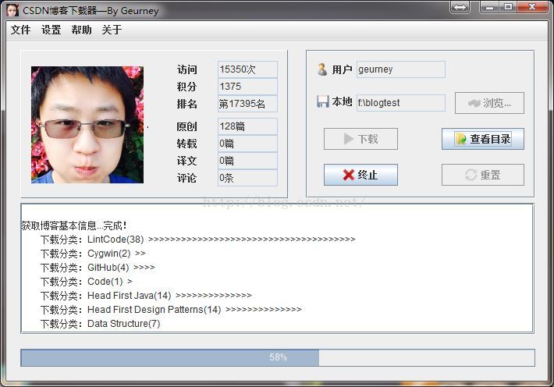
Task: Click the log line GitHub(4)
Action: tap(98, 268)
